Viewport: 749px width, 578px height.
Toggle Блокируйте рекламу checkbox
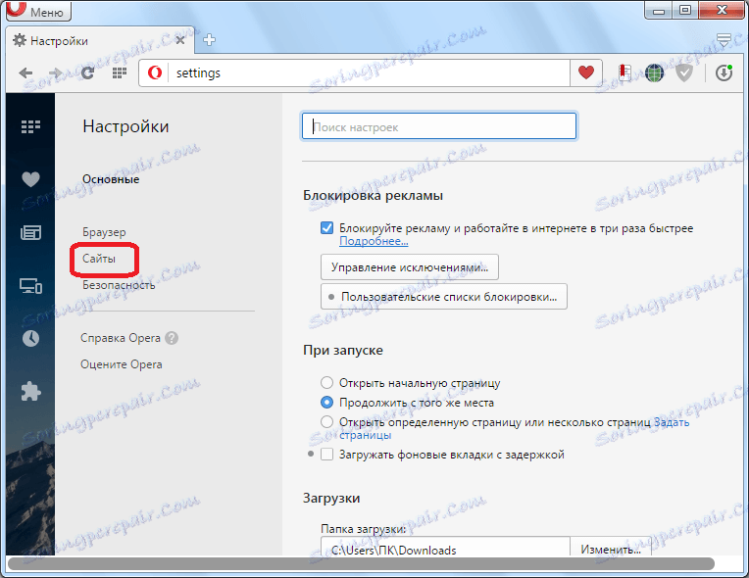pos(326,227)
